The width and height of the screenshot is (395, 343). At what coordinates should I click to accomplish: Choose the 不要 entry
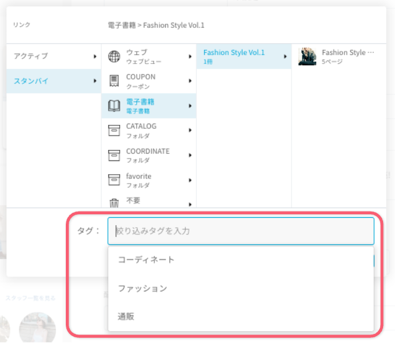149,200
